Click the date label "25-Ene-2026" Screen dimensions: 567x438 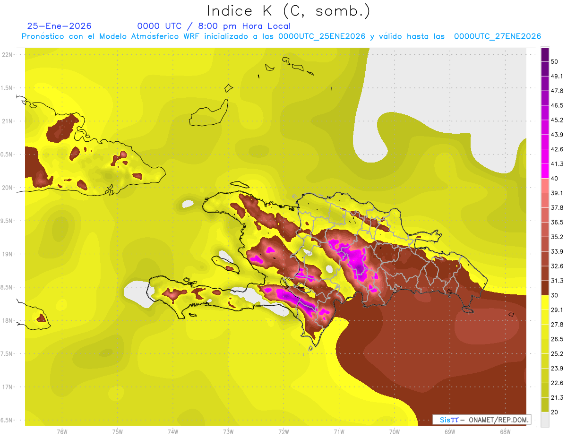tap(59, 26)
